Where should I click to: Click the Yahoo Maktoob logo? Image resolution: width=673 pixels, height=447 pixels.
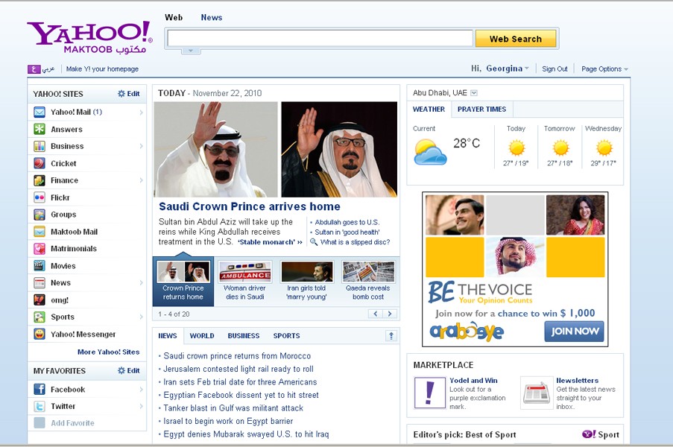pos(89,38)
